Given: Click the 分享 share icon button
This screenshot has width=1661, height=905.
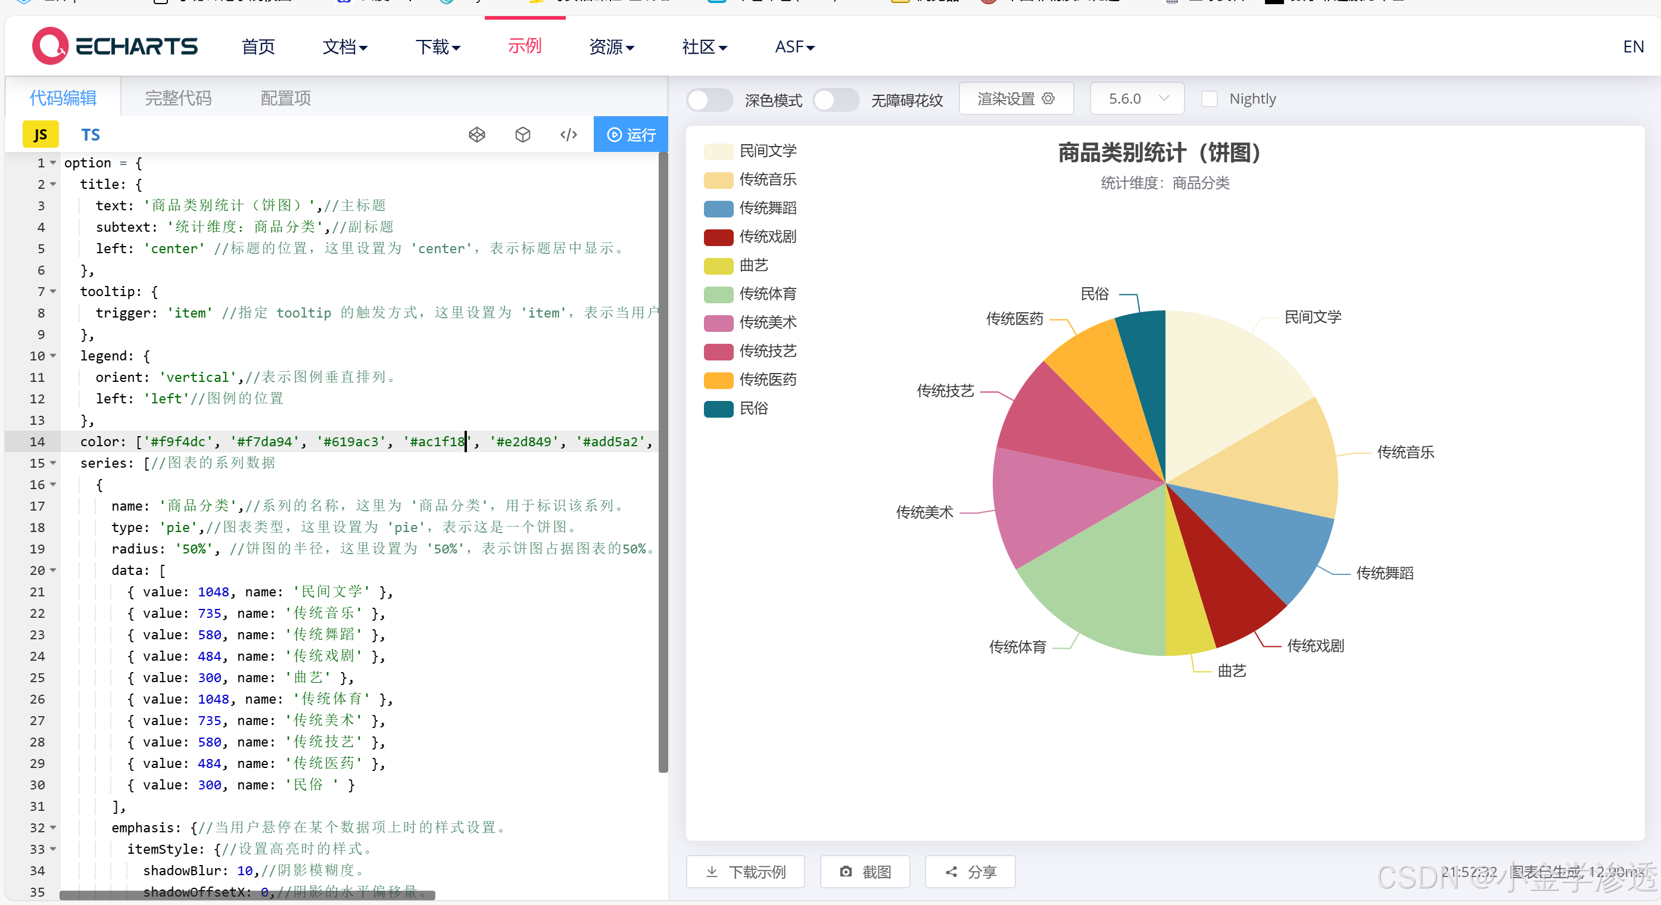Looking at the screenshot, I should tap(970, 872).
